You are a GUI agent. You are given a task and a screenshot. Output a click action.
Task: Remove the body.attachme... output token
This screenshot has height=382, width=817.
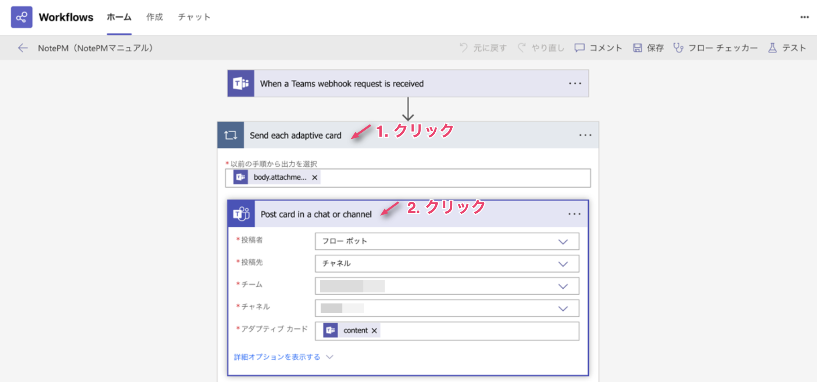[x=315, y=177]
